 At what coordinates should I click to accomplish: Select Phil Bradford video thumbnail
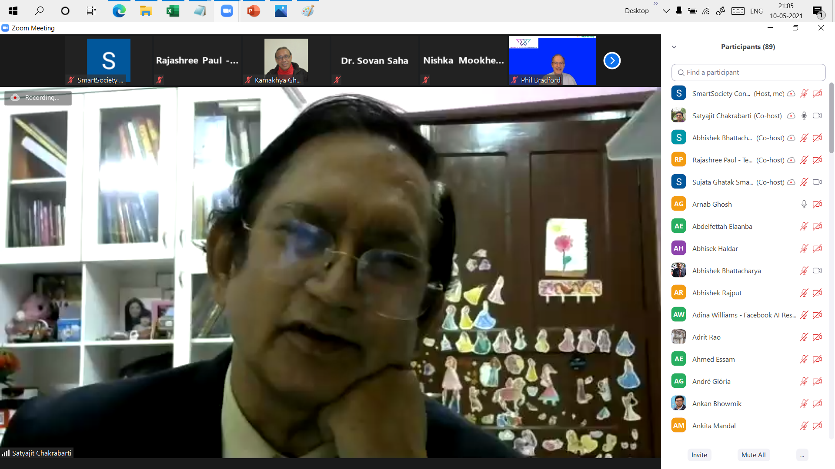(552, 60)
